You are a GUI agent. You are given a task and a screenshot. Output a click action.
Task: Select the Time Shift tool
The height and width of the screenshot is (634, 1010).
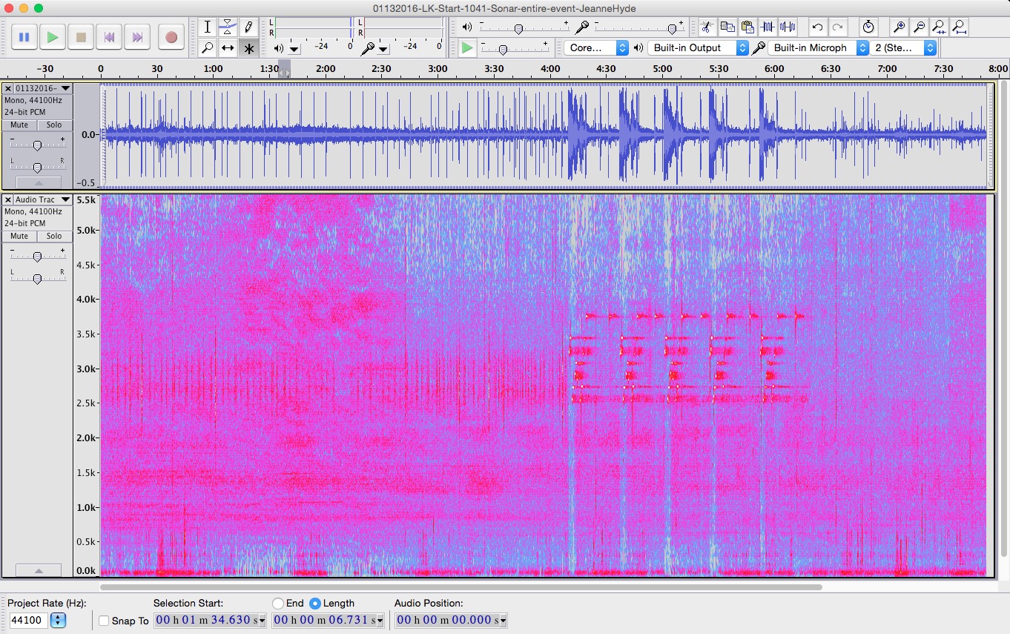pyautogui.click(x=228, y=48)
